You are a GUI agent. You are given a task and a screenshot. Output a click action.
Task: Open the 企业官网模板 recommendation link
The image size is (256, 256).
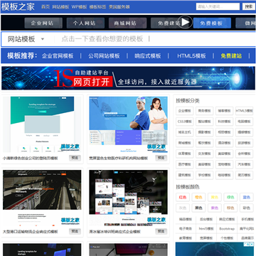tap(58, 56)
